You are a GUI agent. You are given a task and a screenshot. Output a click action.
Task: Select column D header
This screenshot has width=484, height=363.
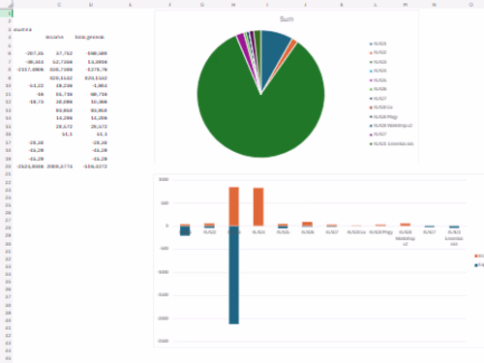pyautogui.click(x=91, y=5)
